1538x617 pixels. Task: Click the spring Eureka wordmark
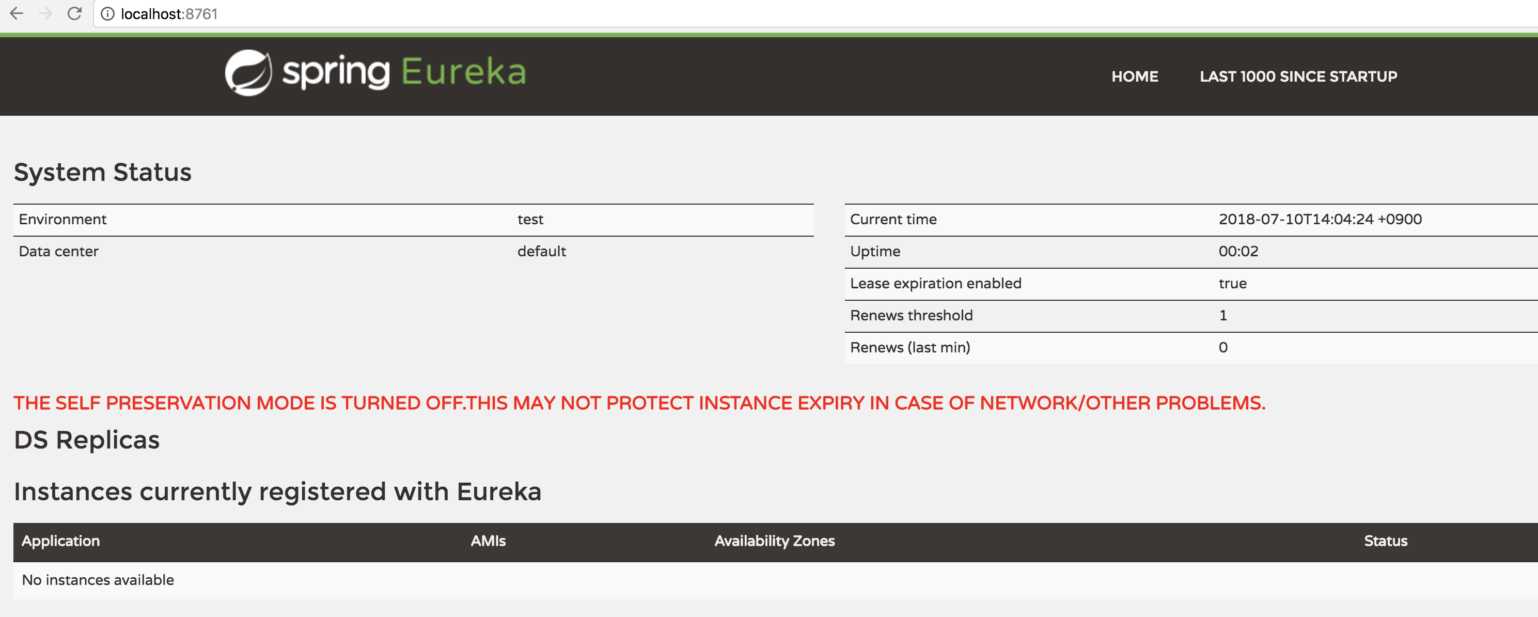(x=403, y=73)
